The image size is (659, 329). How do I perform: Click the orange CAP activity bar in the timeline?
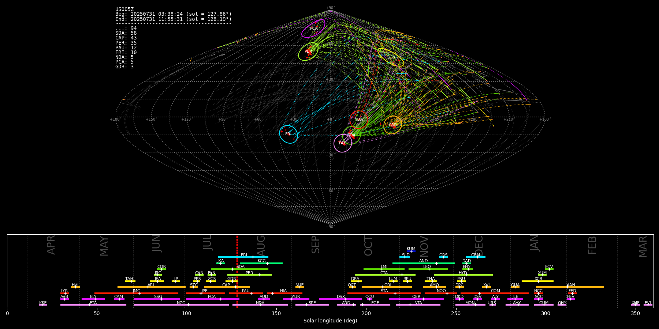[x=227, y=287]
